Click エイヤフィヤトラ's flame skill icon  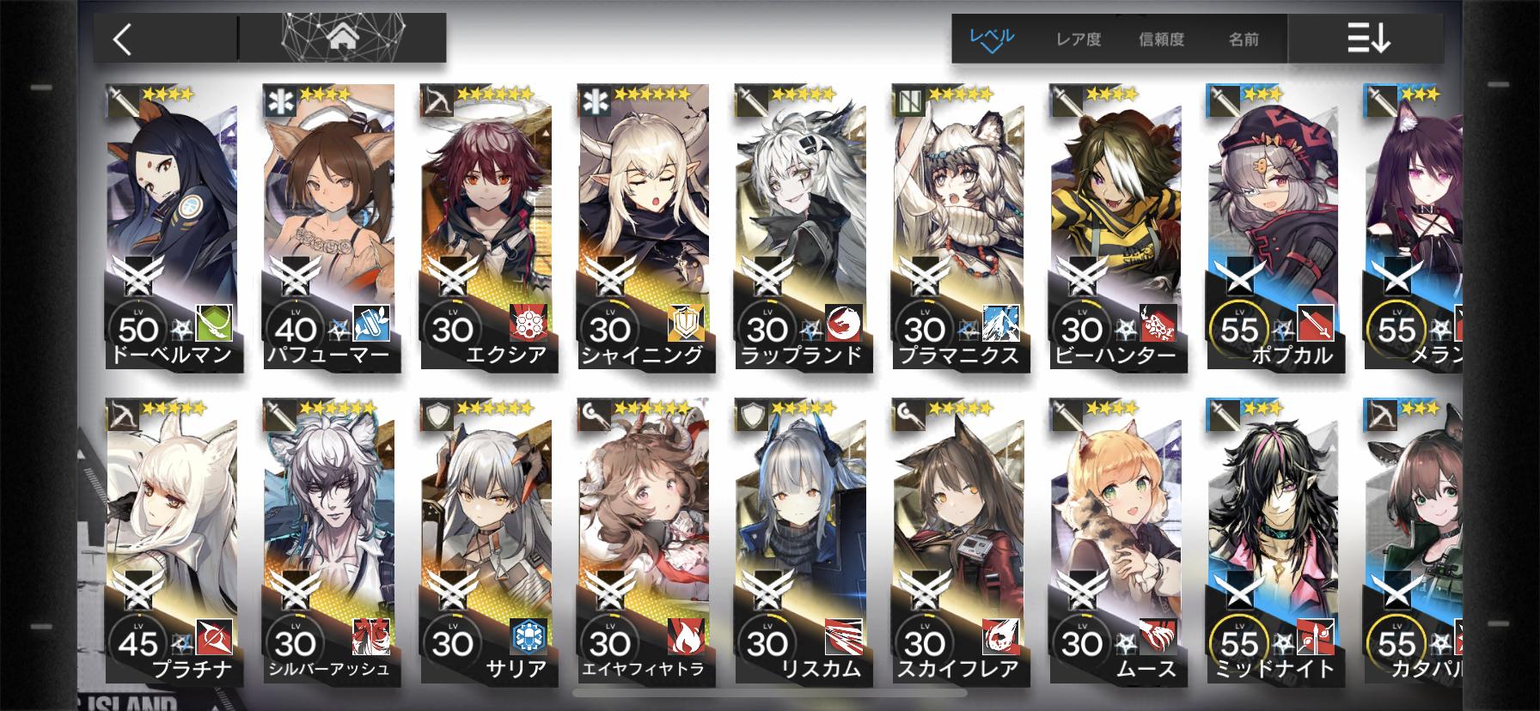tap(685, 636)
